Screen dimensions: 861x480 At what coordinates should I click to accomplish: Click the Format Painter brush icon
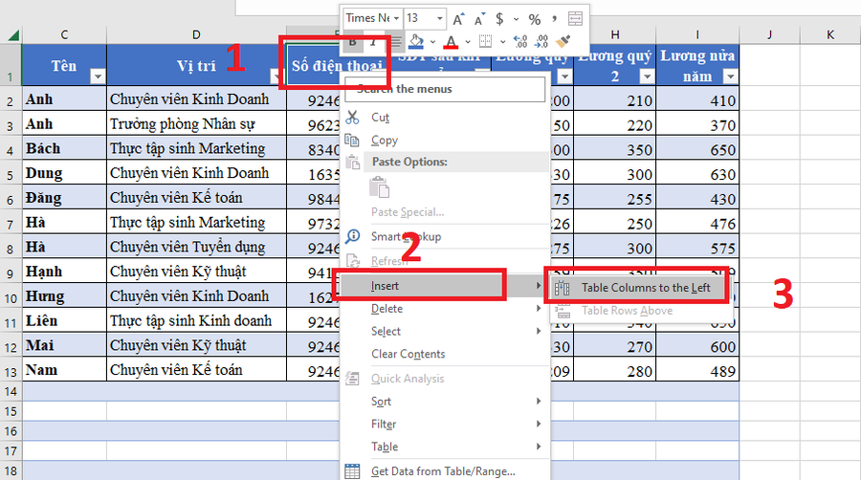pos(563,41)
